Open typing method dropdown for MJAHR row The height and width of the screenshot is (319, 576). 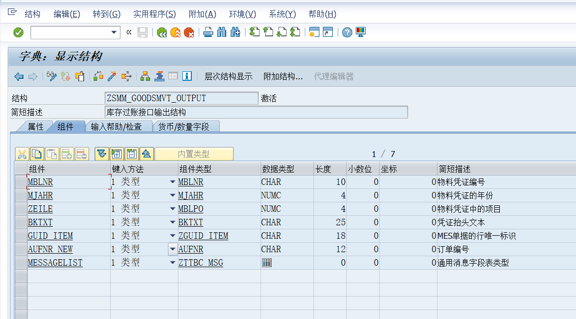tap(173, 195)
